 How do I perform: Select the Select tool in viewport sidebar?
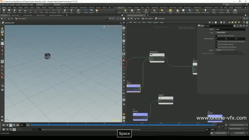pyautogui.click(x=2, y=40)
